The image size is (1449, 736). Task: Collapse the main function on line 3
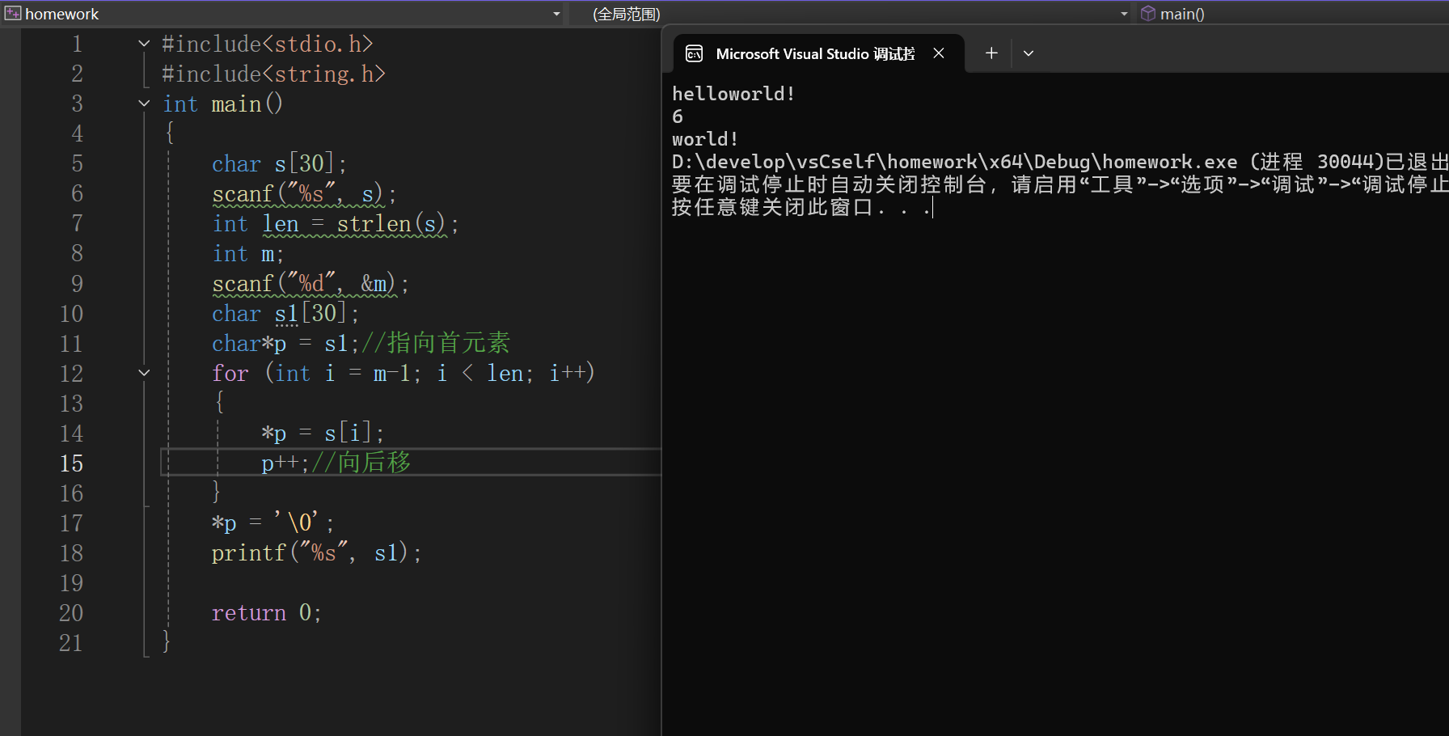tap(144, 104)
